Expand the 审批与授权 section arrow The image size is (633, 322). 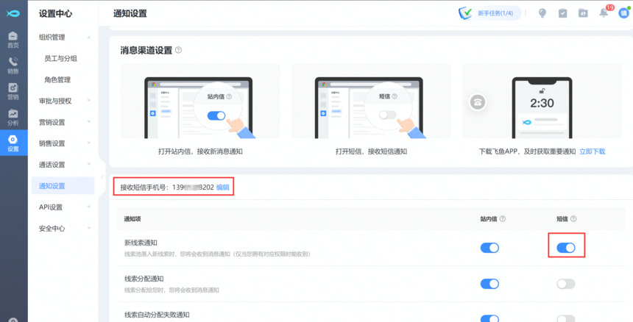tap(89, 101)
